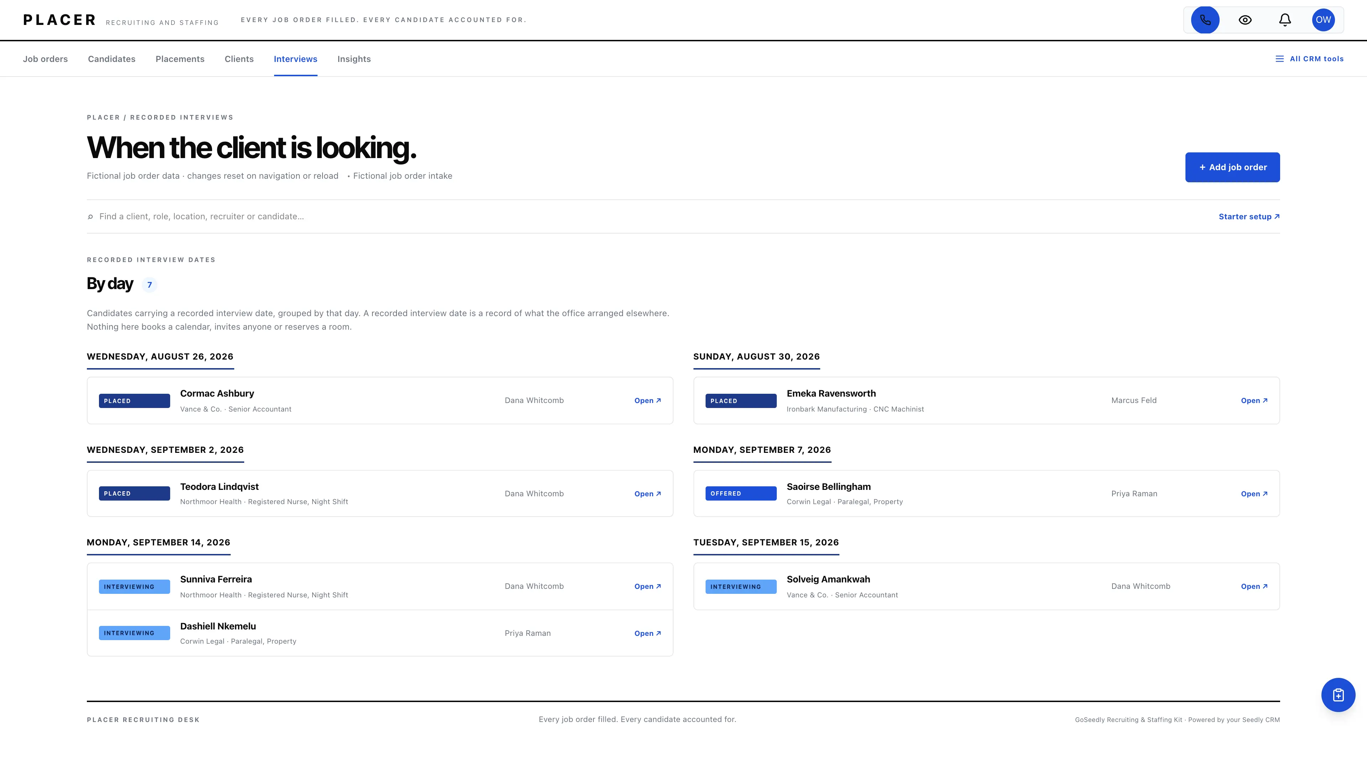Open Cormac Ashbury's record
Image resolution: width=1367 pixels, height=769 pixels.
pos(648,401)
